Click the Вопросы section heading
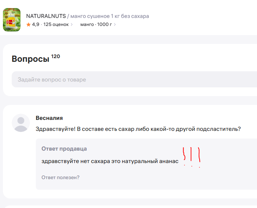The image size is (257, 208). click(x=30, y=59)
